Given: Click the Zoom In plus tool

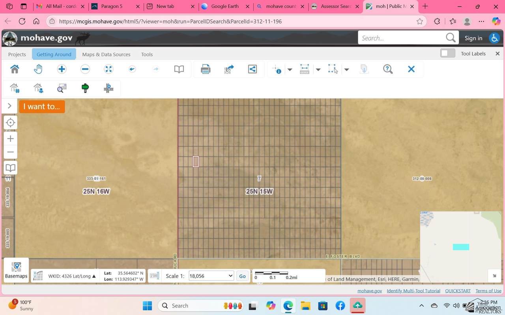Looking at the screenshot, I should tap(62, 69).
